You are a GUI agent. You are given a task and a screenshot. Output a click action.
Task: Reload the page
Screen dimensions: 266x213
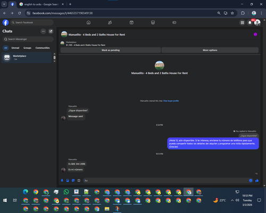(20, 13)
